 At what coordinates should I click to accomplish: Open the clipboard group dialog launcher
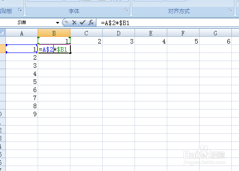tap(20, 10)
